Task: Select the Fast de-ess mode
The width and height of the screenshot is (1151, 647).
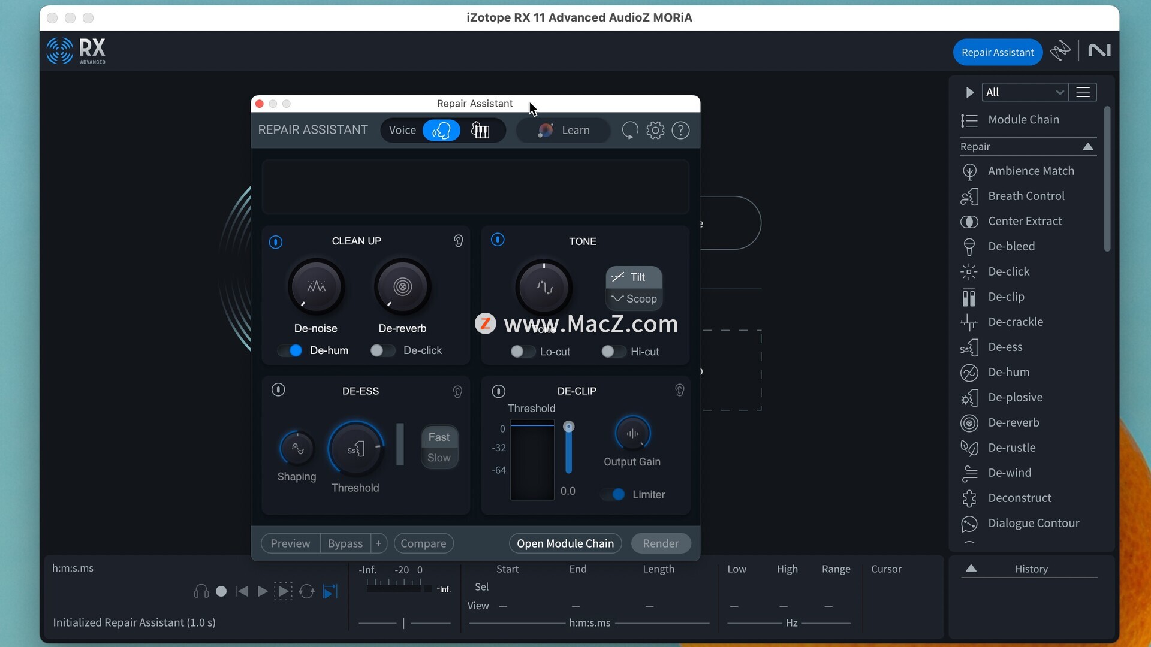Action: [439, 437]
